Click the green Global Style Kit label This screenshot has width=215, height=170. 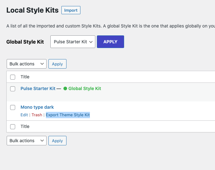pyautogui.click(x=85, y=88)
